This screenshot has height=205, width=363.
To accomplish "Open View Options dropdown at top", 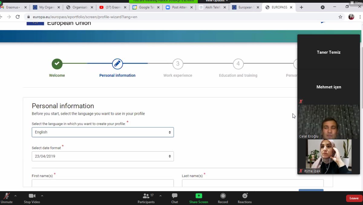I will click(217, 1).
